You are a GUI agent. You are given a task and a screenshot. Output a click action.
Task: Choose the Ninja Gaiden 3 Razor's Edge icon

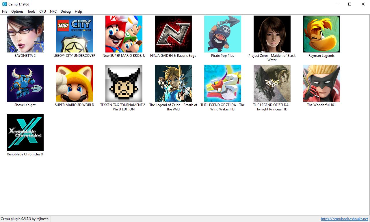coord(173,34)
